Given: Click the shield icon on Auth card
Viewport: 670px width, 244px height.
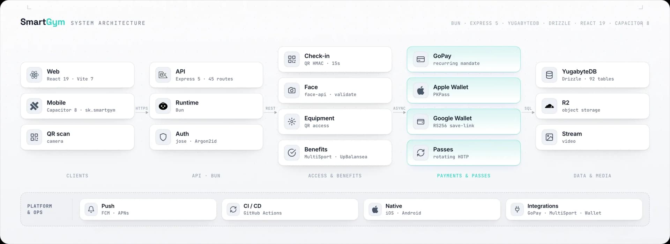Looking at the screenshot, I should 163,137.
